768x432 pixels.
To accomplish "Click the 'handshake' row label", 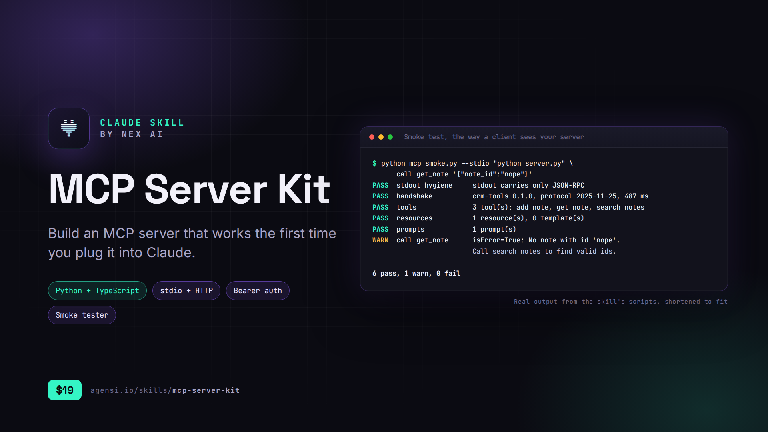I will 414,196.
